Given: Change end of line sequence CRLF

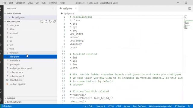Looking at the screenshot, I should [x=119, y=106].
